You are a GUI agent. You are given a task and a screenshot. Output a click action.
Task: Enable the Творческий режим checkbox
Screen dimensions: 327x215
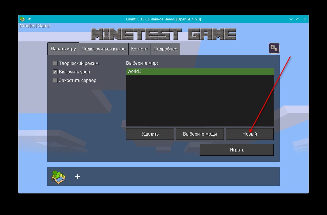point(55,63)
